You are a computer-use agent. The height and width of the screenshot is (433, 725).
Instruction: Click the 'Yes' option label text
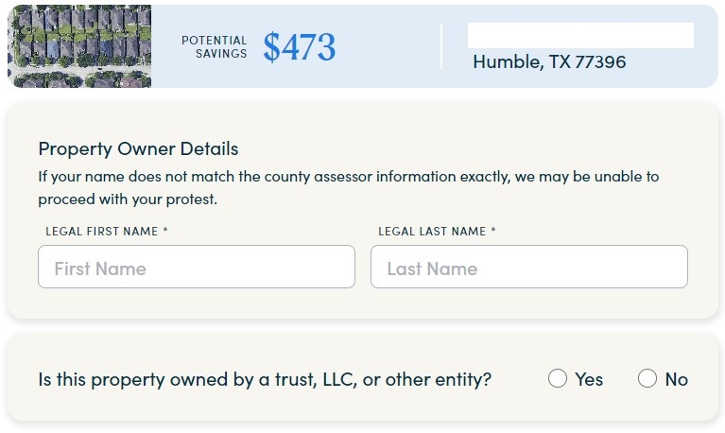[x=589, y=379]
